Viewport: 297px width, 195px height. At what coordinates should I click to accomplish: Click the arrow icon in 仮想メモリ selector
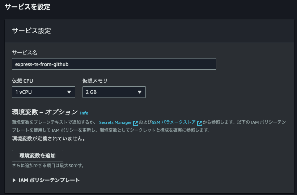[140, 92]
